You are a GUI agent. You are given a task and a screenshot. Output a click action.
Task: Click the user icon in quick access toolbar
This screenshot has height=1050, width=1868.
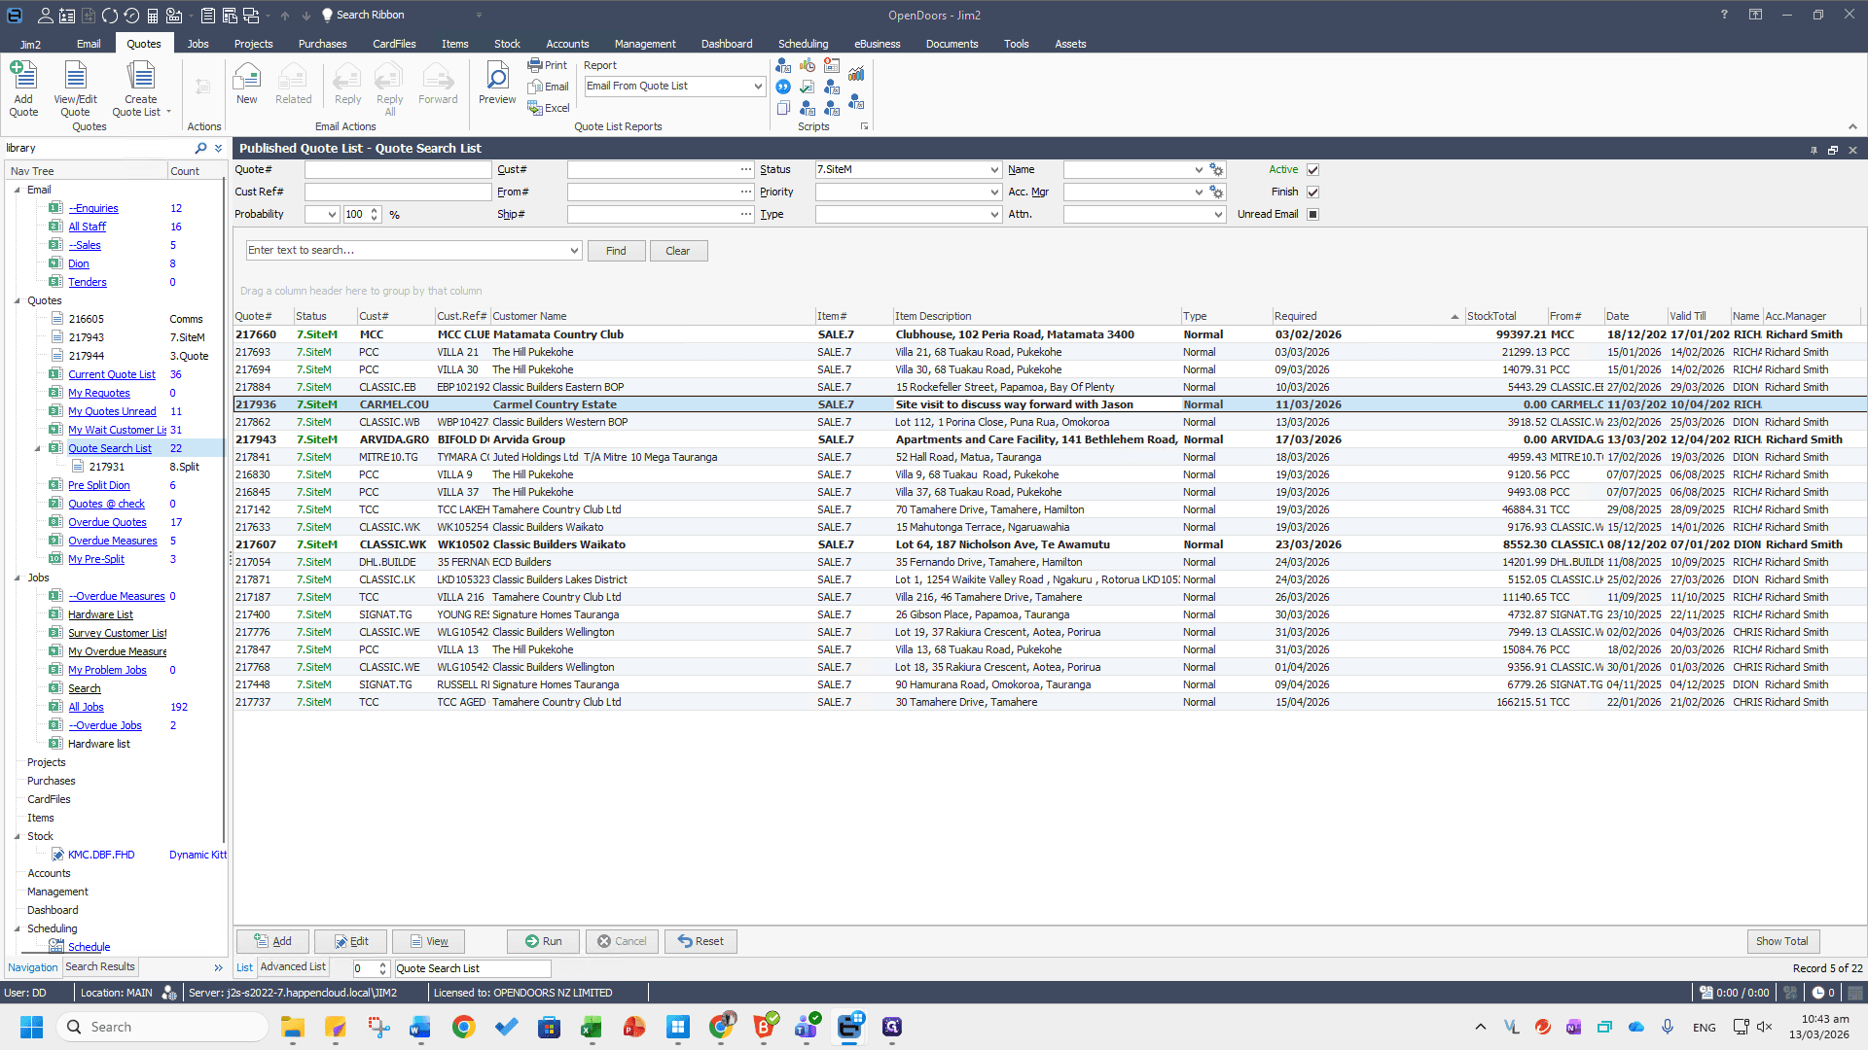click(46, 15)
